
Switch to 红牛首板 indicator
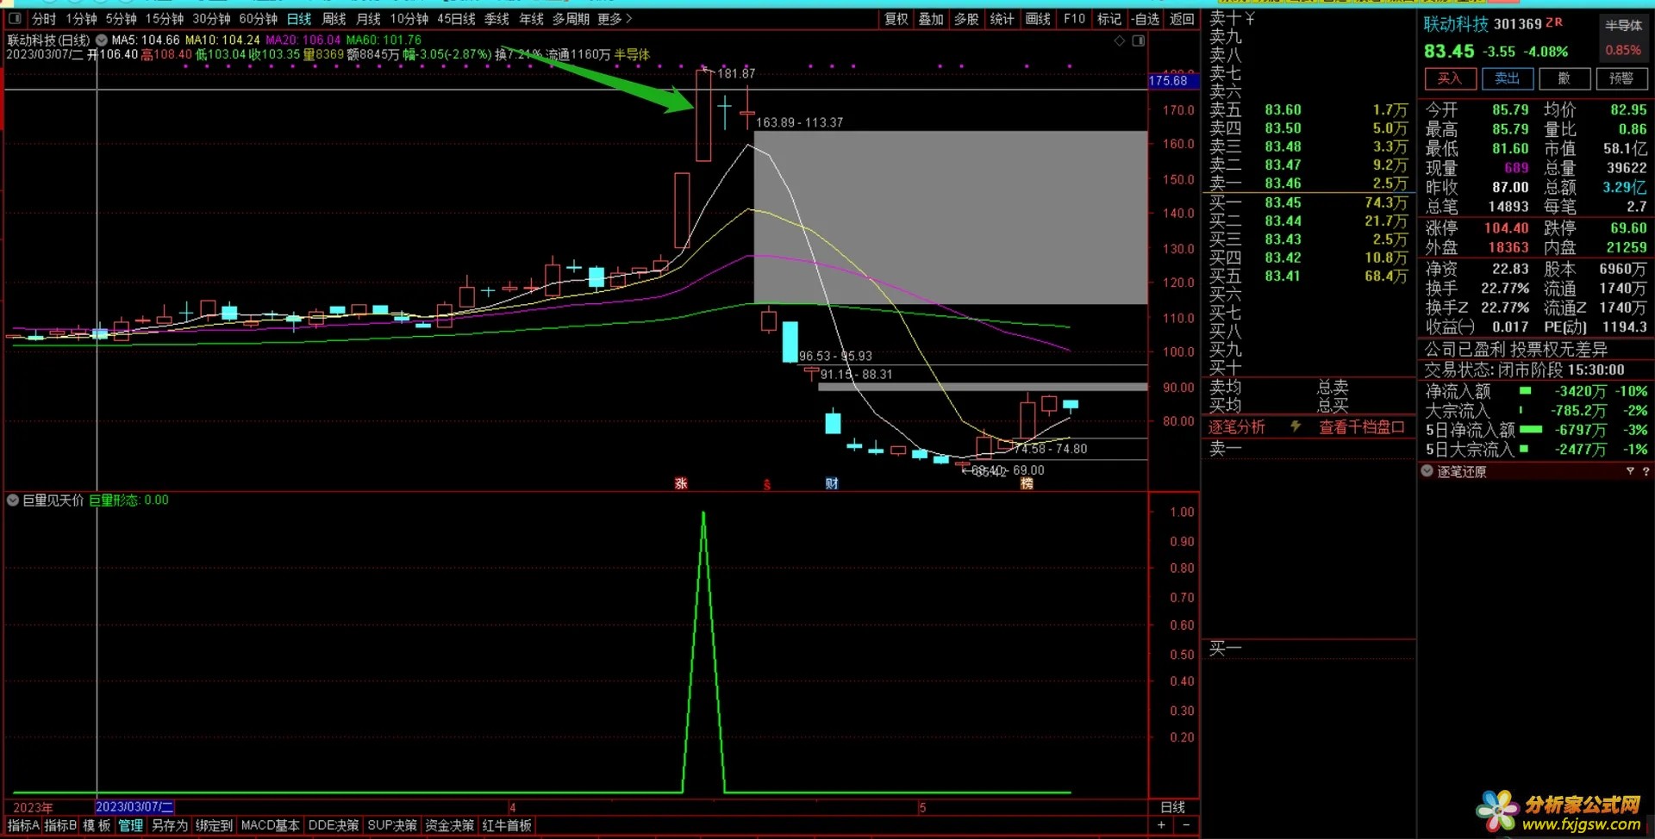click(x=507, y=825)
